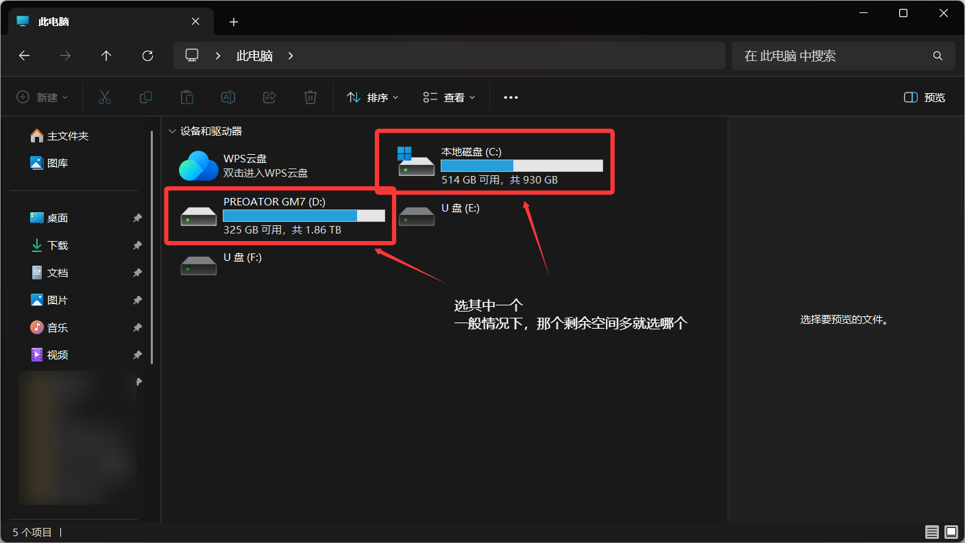The width and height of the screenshot is (965, 543).
Task: Toggle the 预览 preview pane
Action: [924, 97]
